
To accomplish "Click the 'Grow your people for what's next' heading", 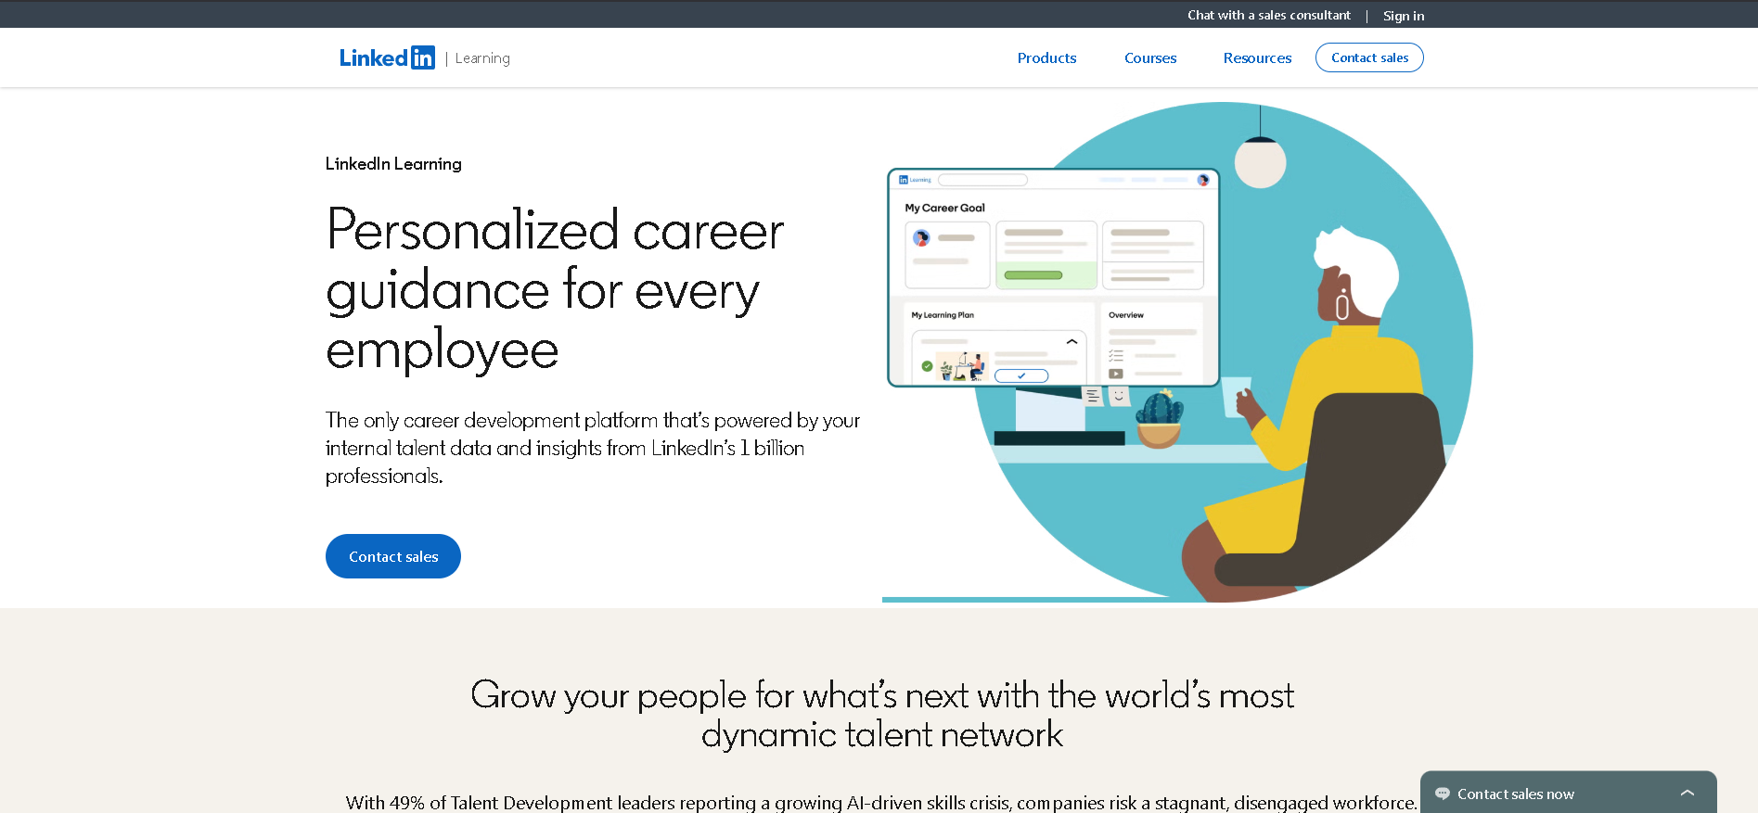I will click(881, 715).
